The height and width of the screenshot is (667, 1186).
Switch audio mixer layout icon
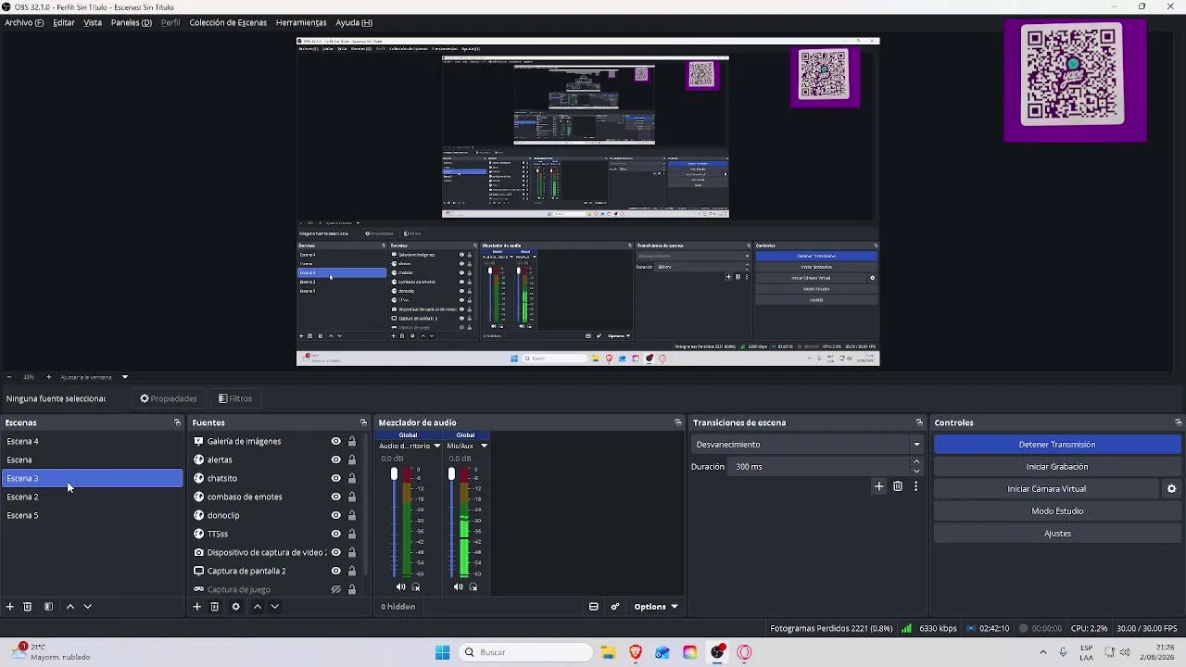(x=594, y=607)
